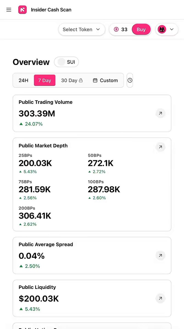
Task: Open Public Average Spread details arrow
Action: click(160, 256)
